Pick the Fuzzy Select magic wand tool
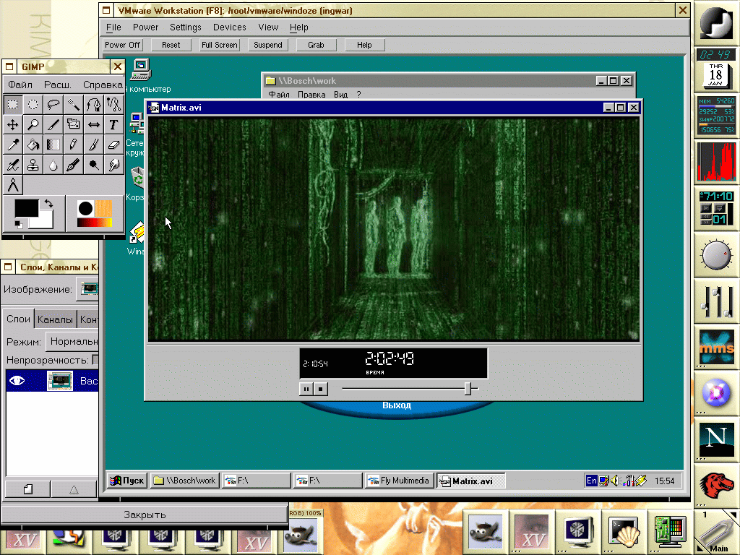The height and width of the screenshot is (555, 740). 73,104
